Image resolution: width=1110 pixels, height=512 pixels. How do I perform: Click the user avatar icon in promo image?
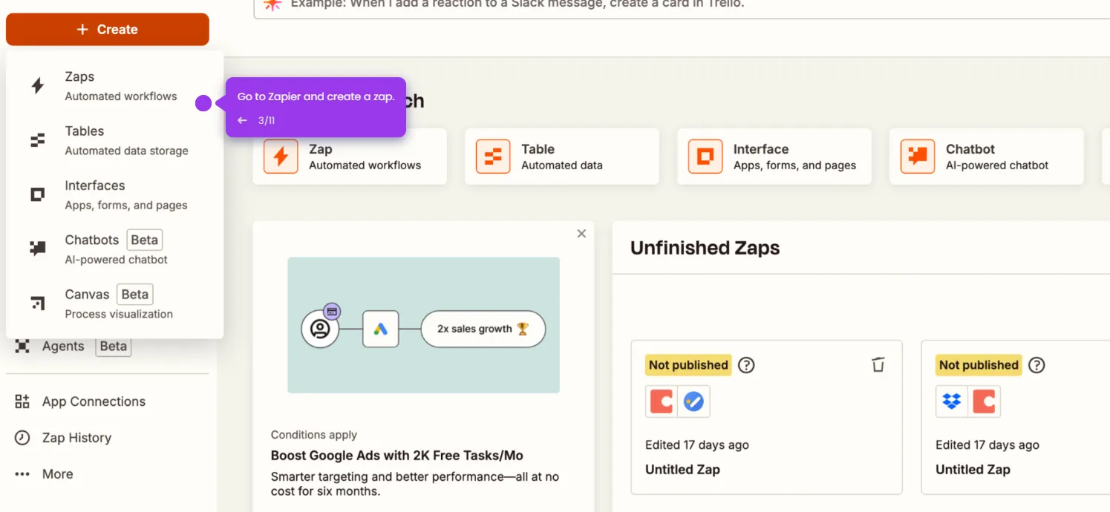tap(320, 329)
